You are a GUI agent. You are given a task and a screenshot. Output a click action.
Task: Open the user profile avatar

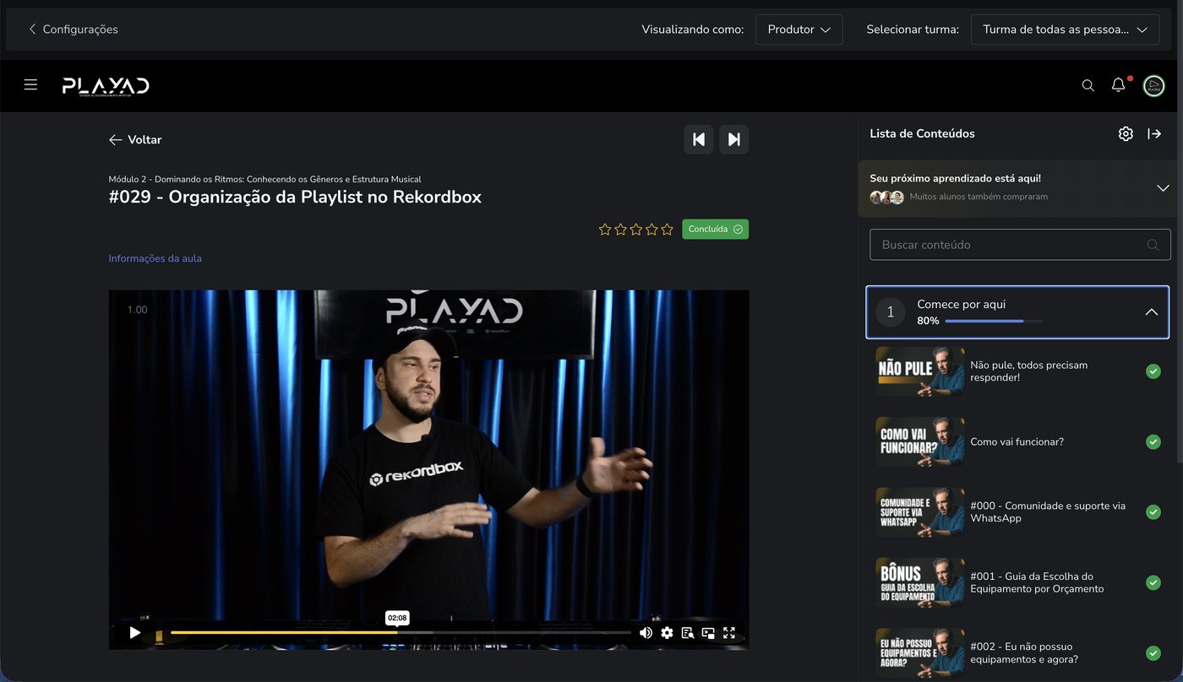coord(1153,85)
